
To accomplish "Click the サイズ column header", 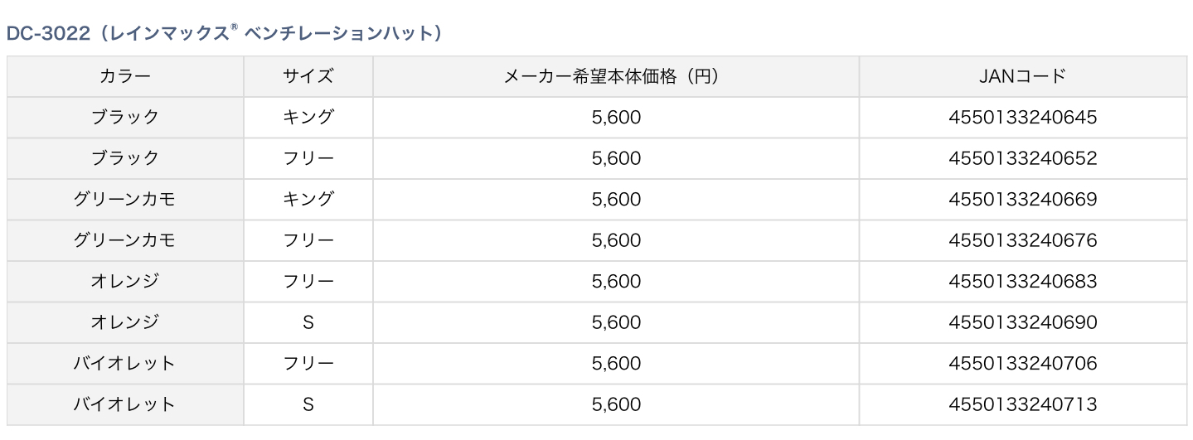I will click(x=308, y=76).
